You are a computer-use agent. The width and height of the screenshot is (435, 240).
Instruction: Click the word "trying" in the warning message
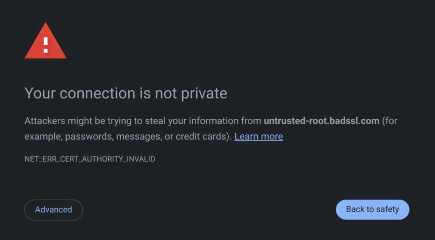pos(119,121)
